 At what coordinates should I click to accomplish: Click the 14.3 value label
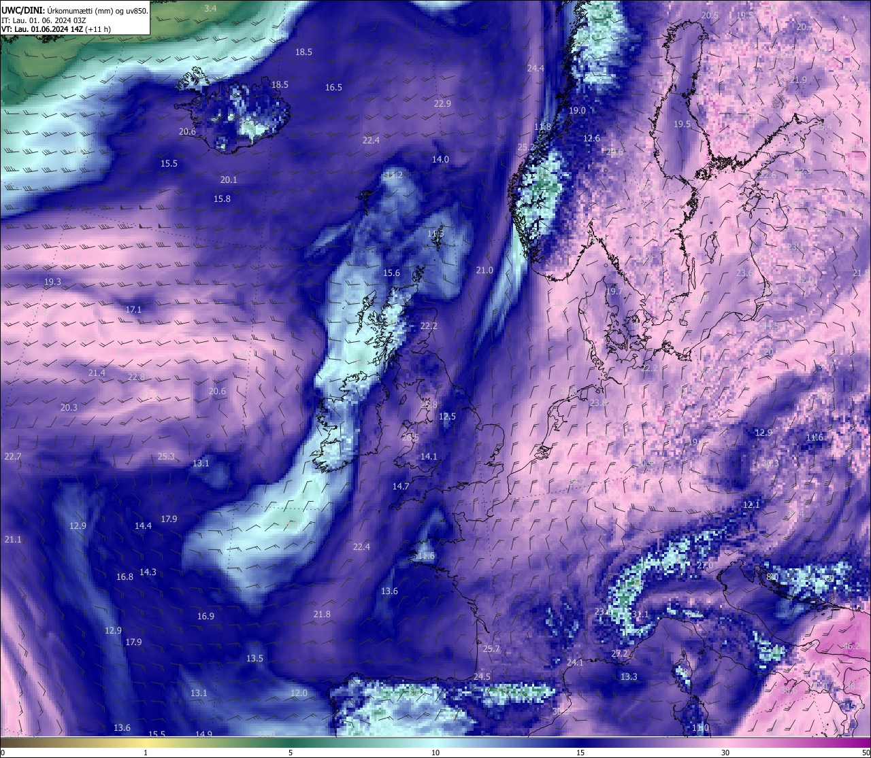[148, 572]
